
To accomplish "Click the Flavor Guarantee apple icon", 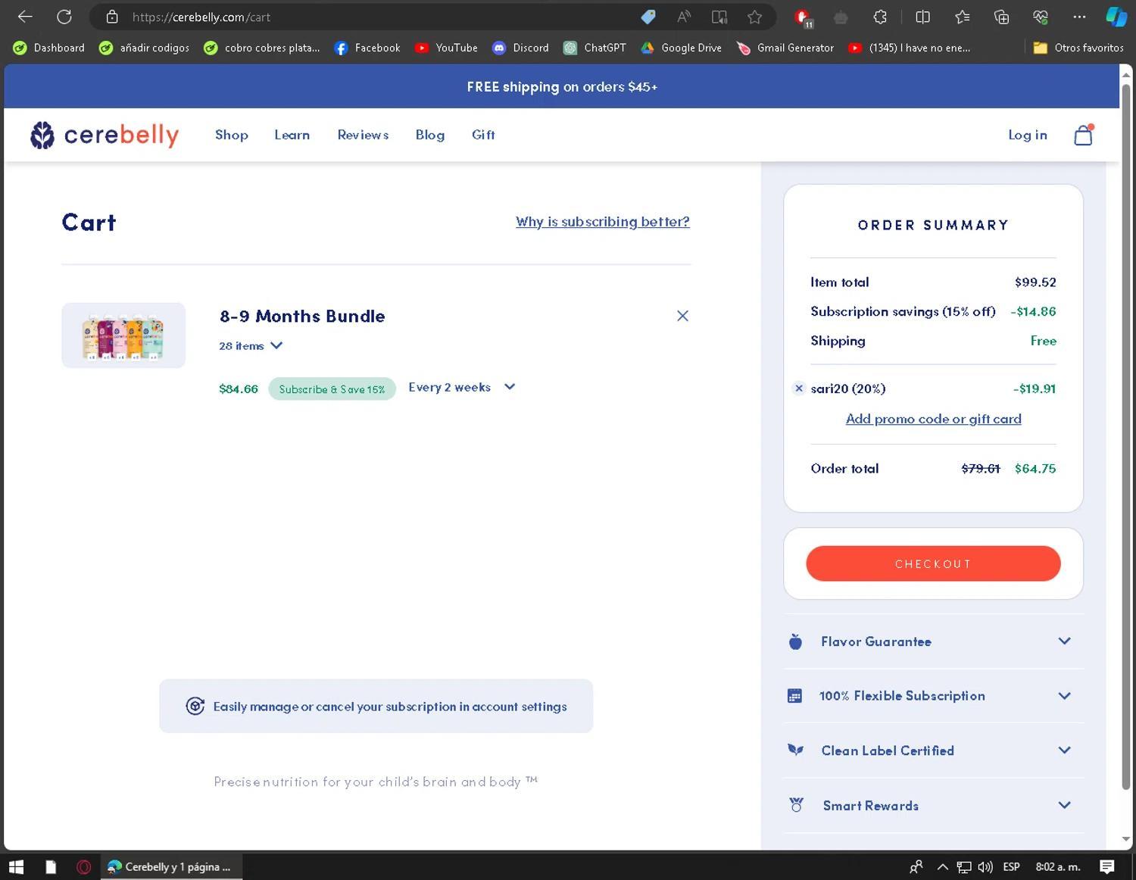I will pyautogui.click(x=795, y=641).
